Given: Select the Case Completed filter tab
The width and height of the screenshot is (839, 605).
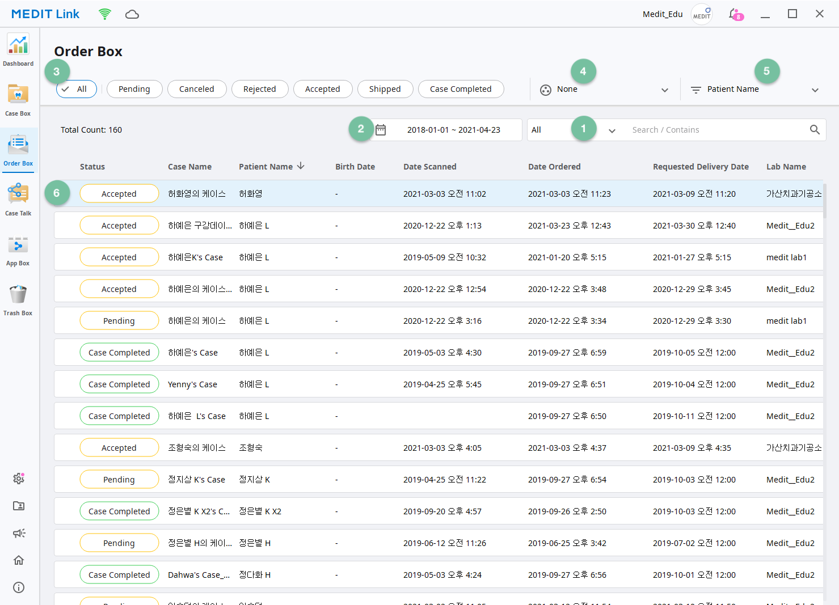Looking at the screenshot, I should (461, 89).
